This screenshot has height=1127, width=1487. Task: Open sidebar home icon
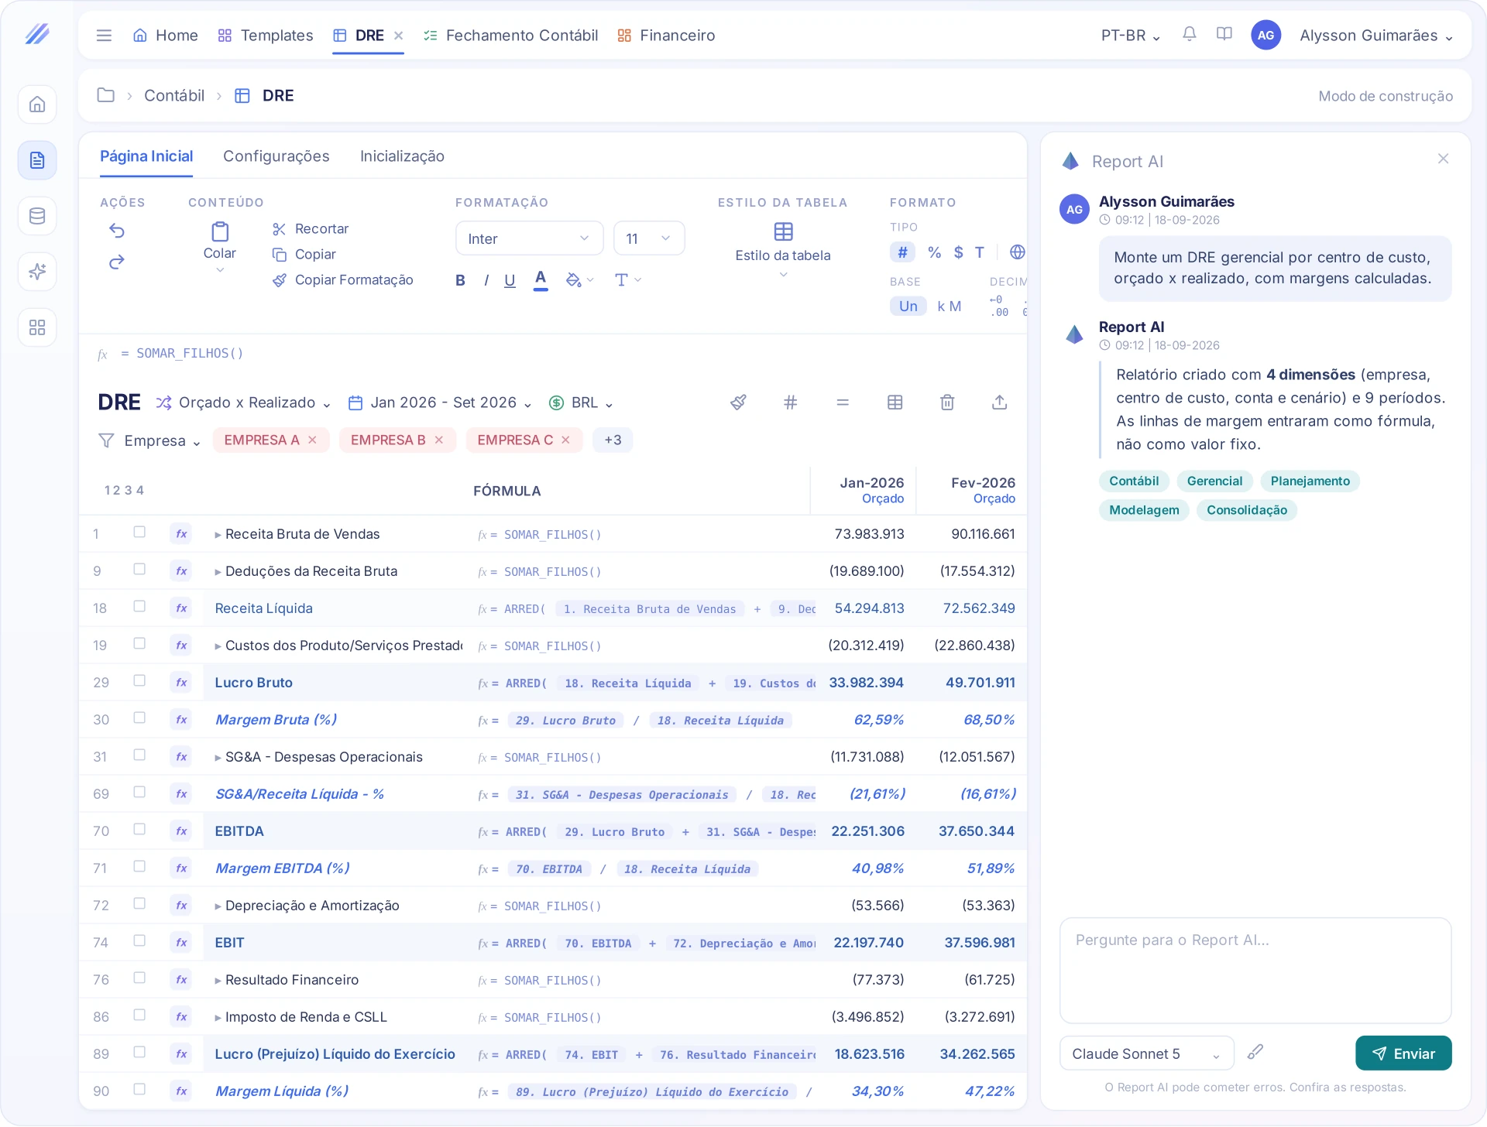click(37, 104)
